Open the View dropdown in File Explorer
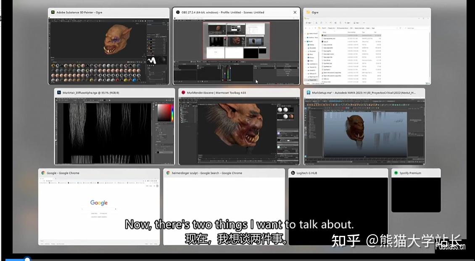This screenshot has height=261, width=475. (x=356, y=22)
